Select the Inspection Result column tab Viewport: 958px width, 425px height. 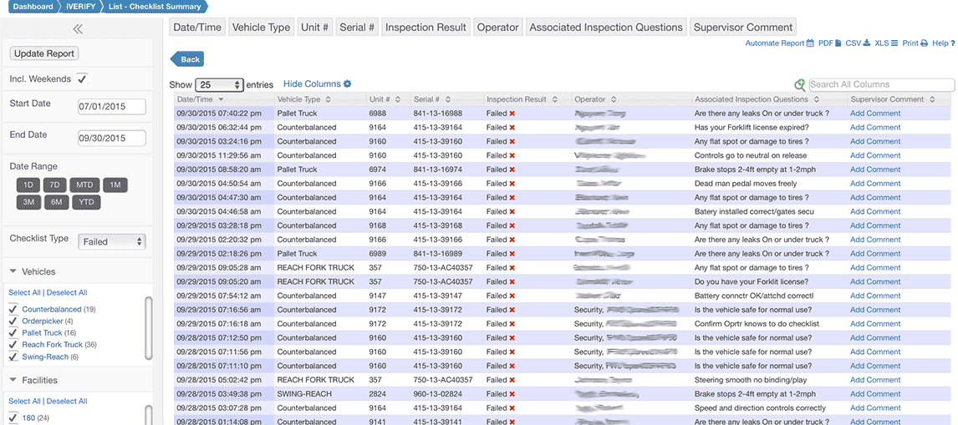coord(425,27)
